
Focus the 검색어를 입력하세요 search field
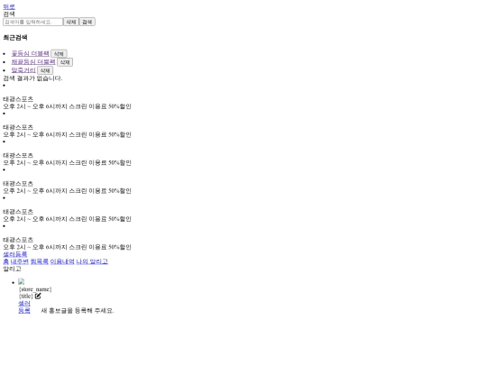(x=33, y=22)
